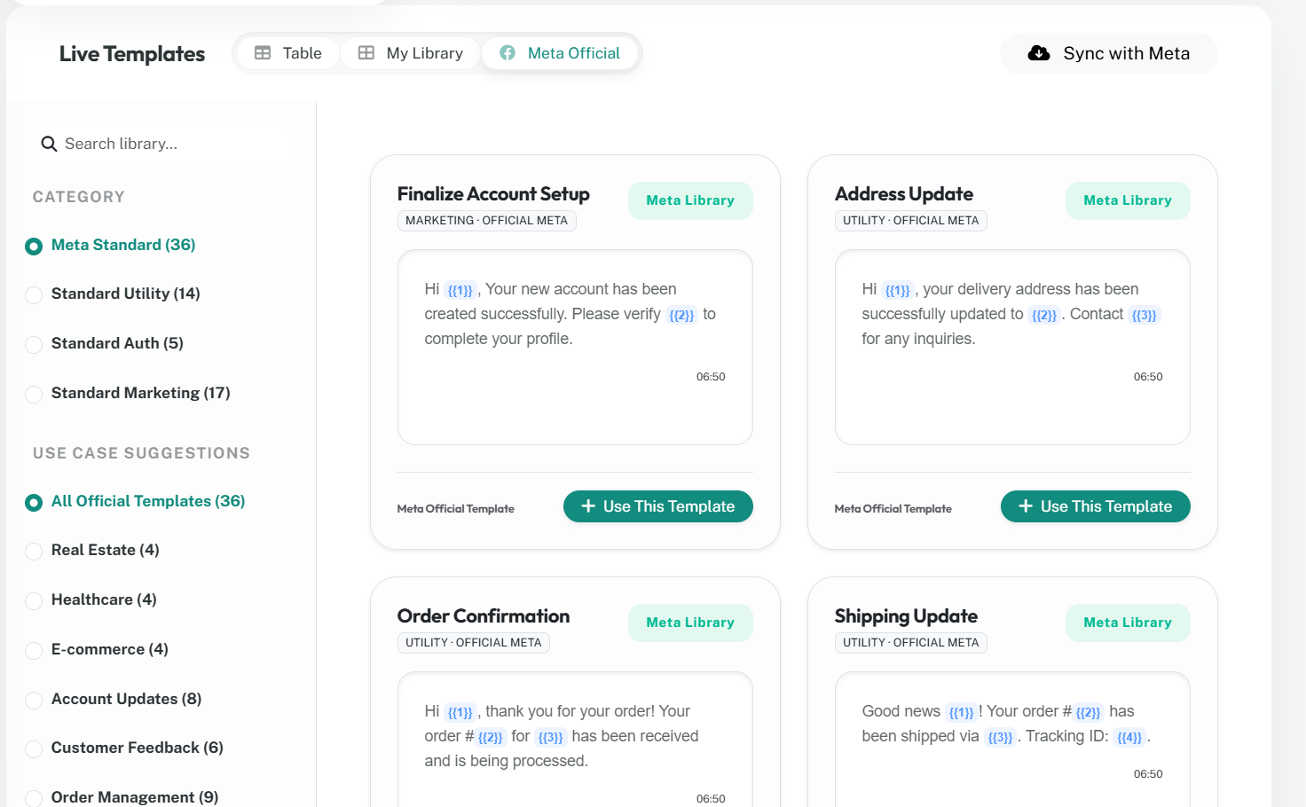
Task: Select the Standard Utility (14) category
Action: (x=34, y=294)
